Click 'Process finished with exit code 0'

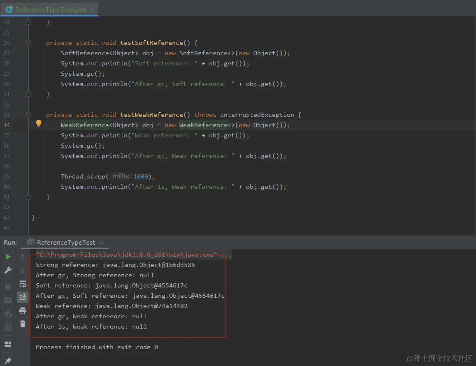[x=97, y=347]
